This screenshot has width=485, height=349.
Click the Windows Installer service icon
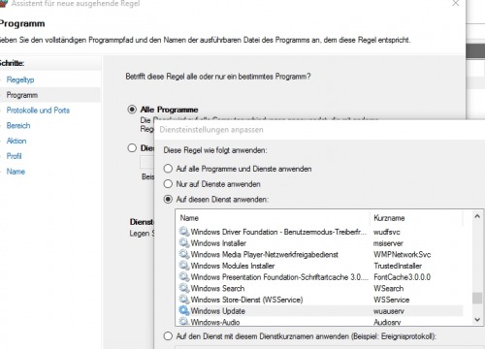[184, 243]
